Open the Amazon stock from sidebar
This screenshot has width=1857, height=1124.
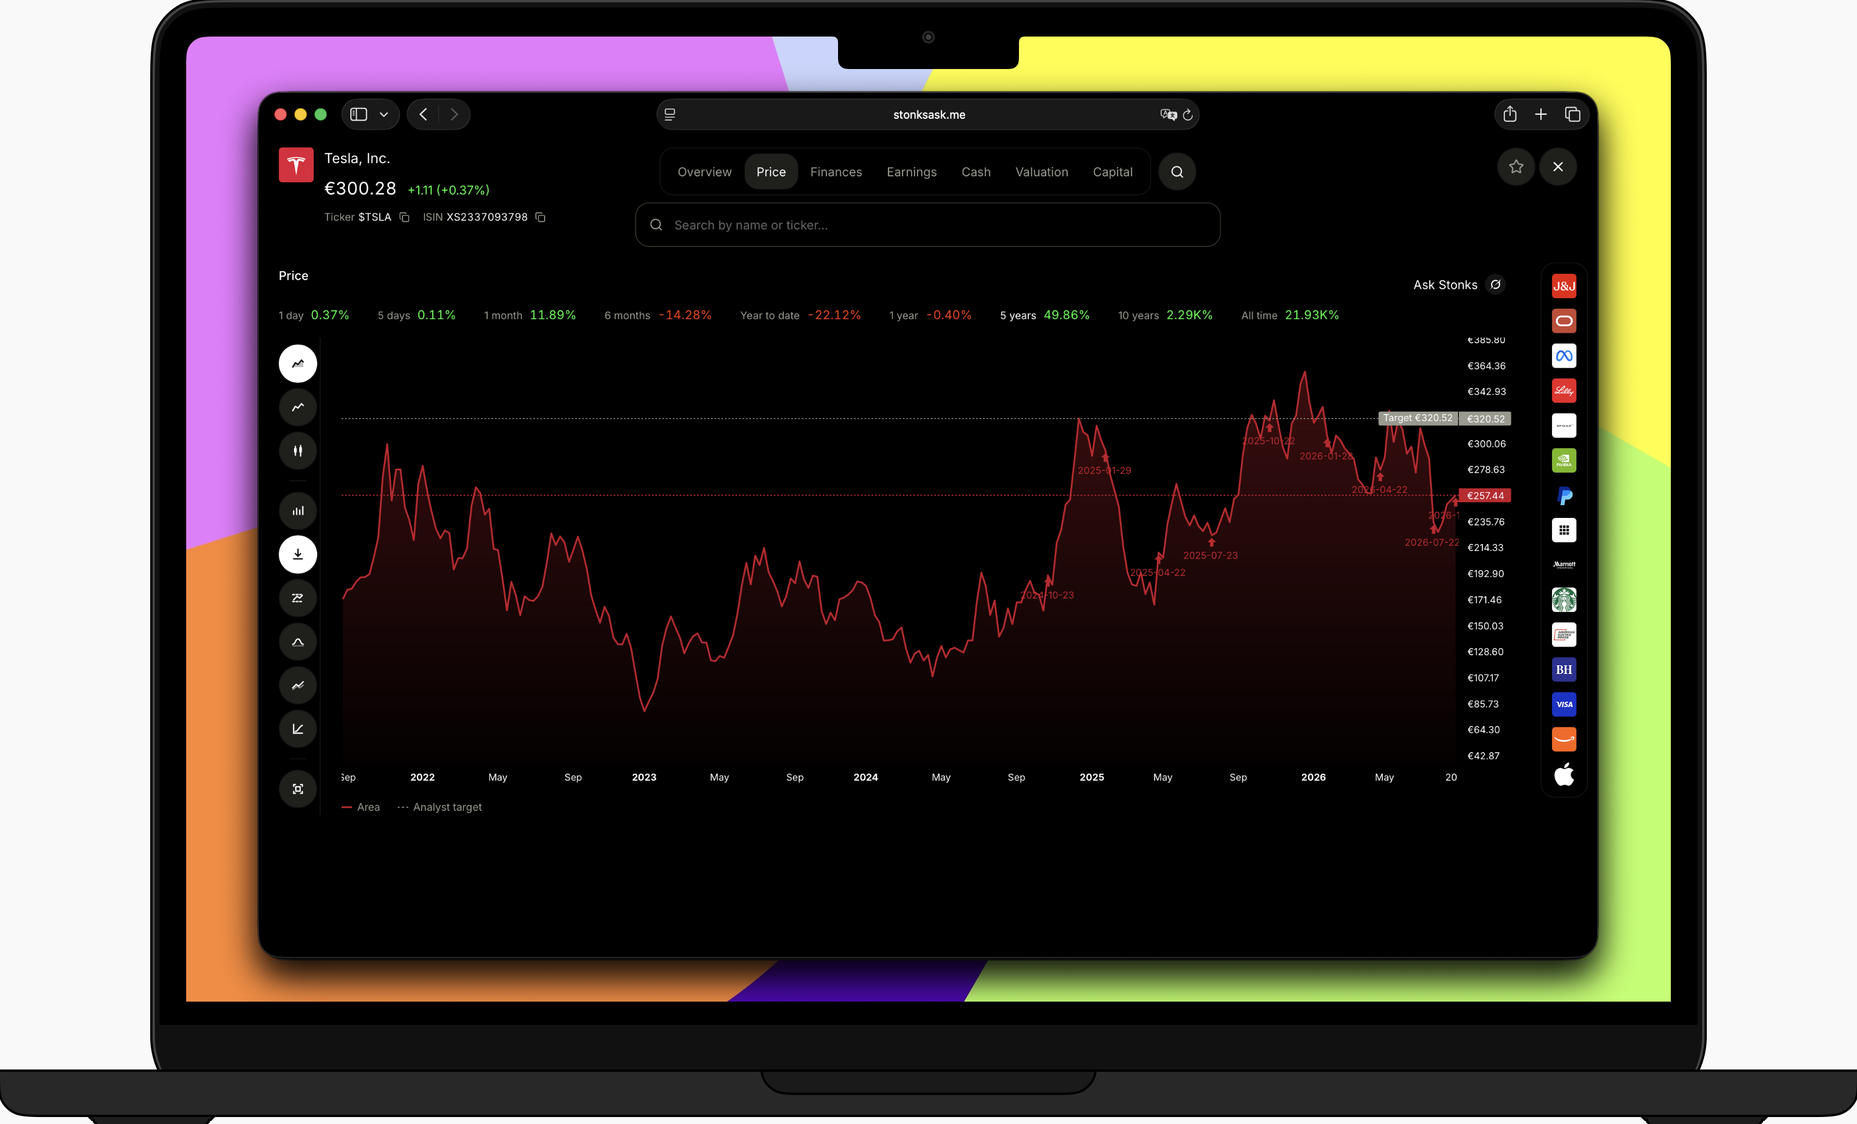pos(1564,739)
